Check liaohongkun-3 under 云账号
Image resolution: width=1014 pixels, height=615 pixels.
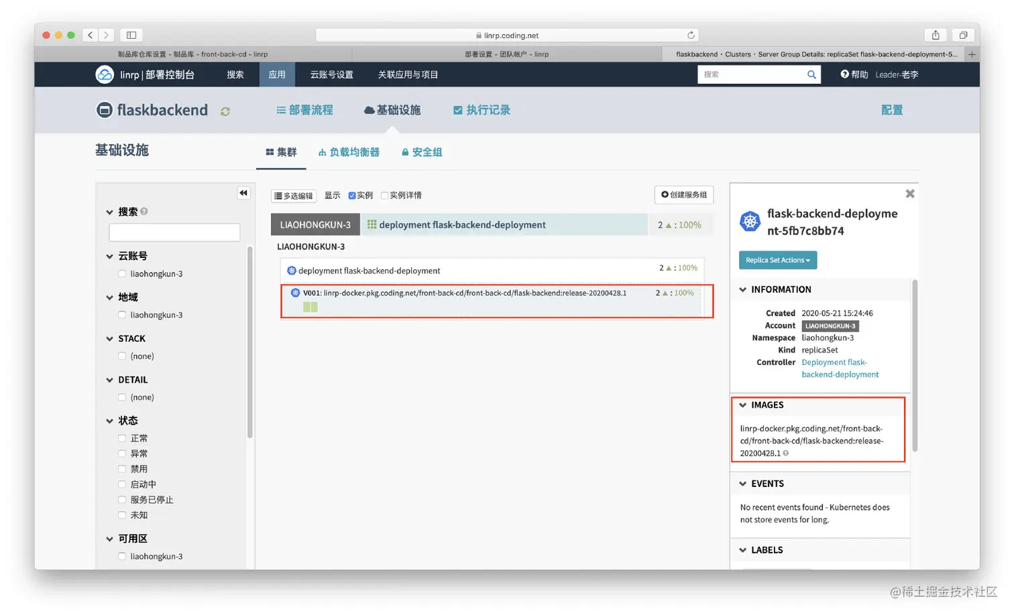pos(122,273)
